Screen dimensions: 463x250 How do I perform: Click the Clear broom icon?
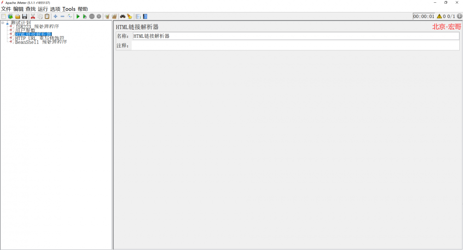coord(107,17)
